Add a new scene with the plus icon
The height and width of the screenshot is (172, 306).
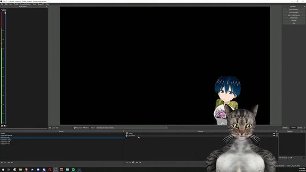[x=2, y=162]
